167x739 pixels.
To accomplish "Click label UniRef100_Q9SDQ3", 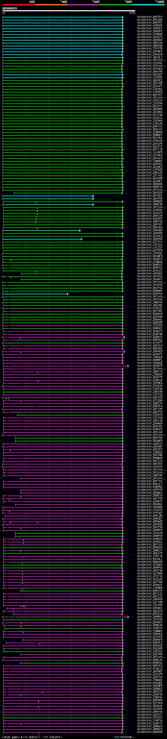I will (x=150, y=40).
